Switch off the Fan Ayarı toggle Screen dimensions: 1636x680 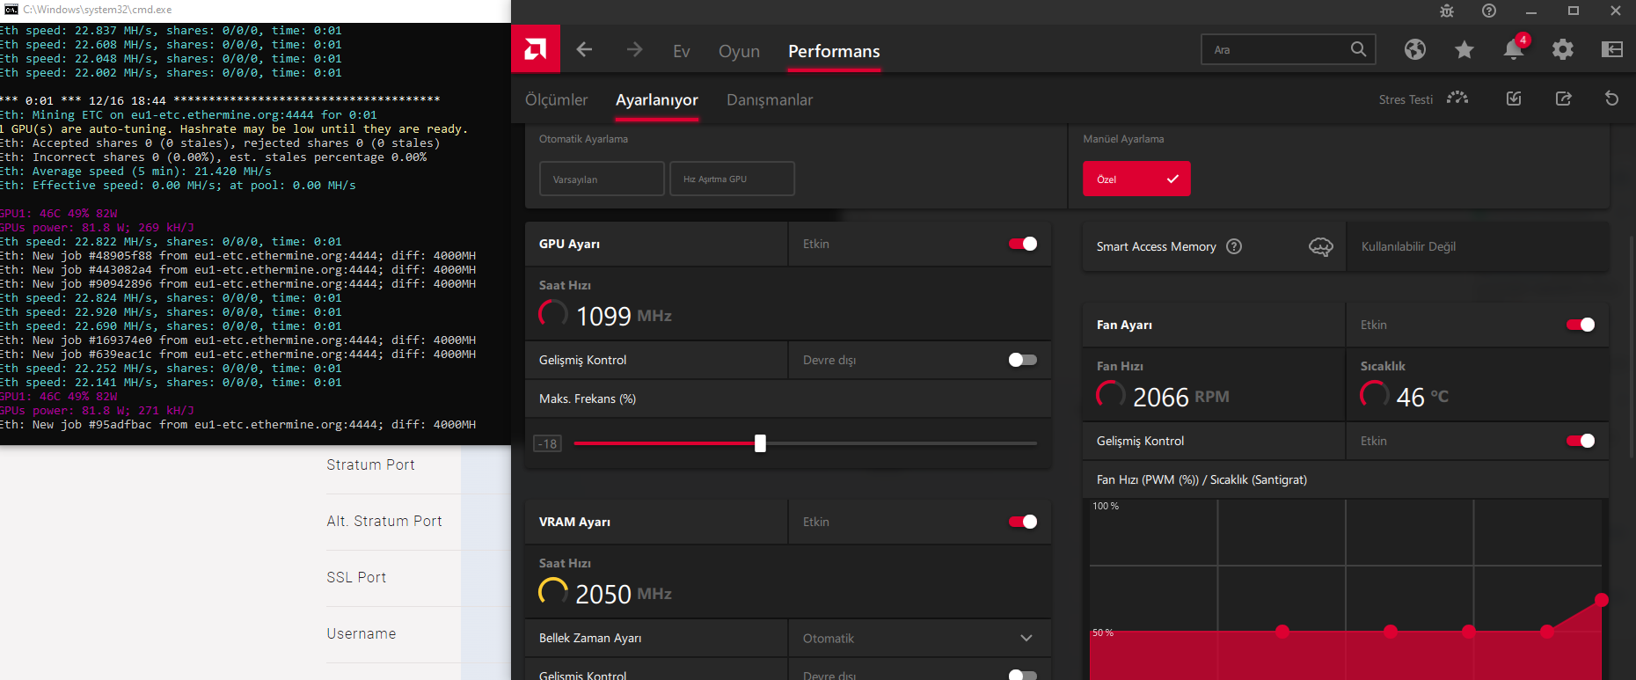1581,325
